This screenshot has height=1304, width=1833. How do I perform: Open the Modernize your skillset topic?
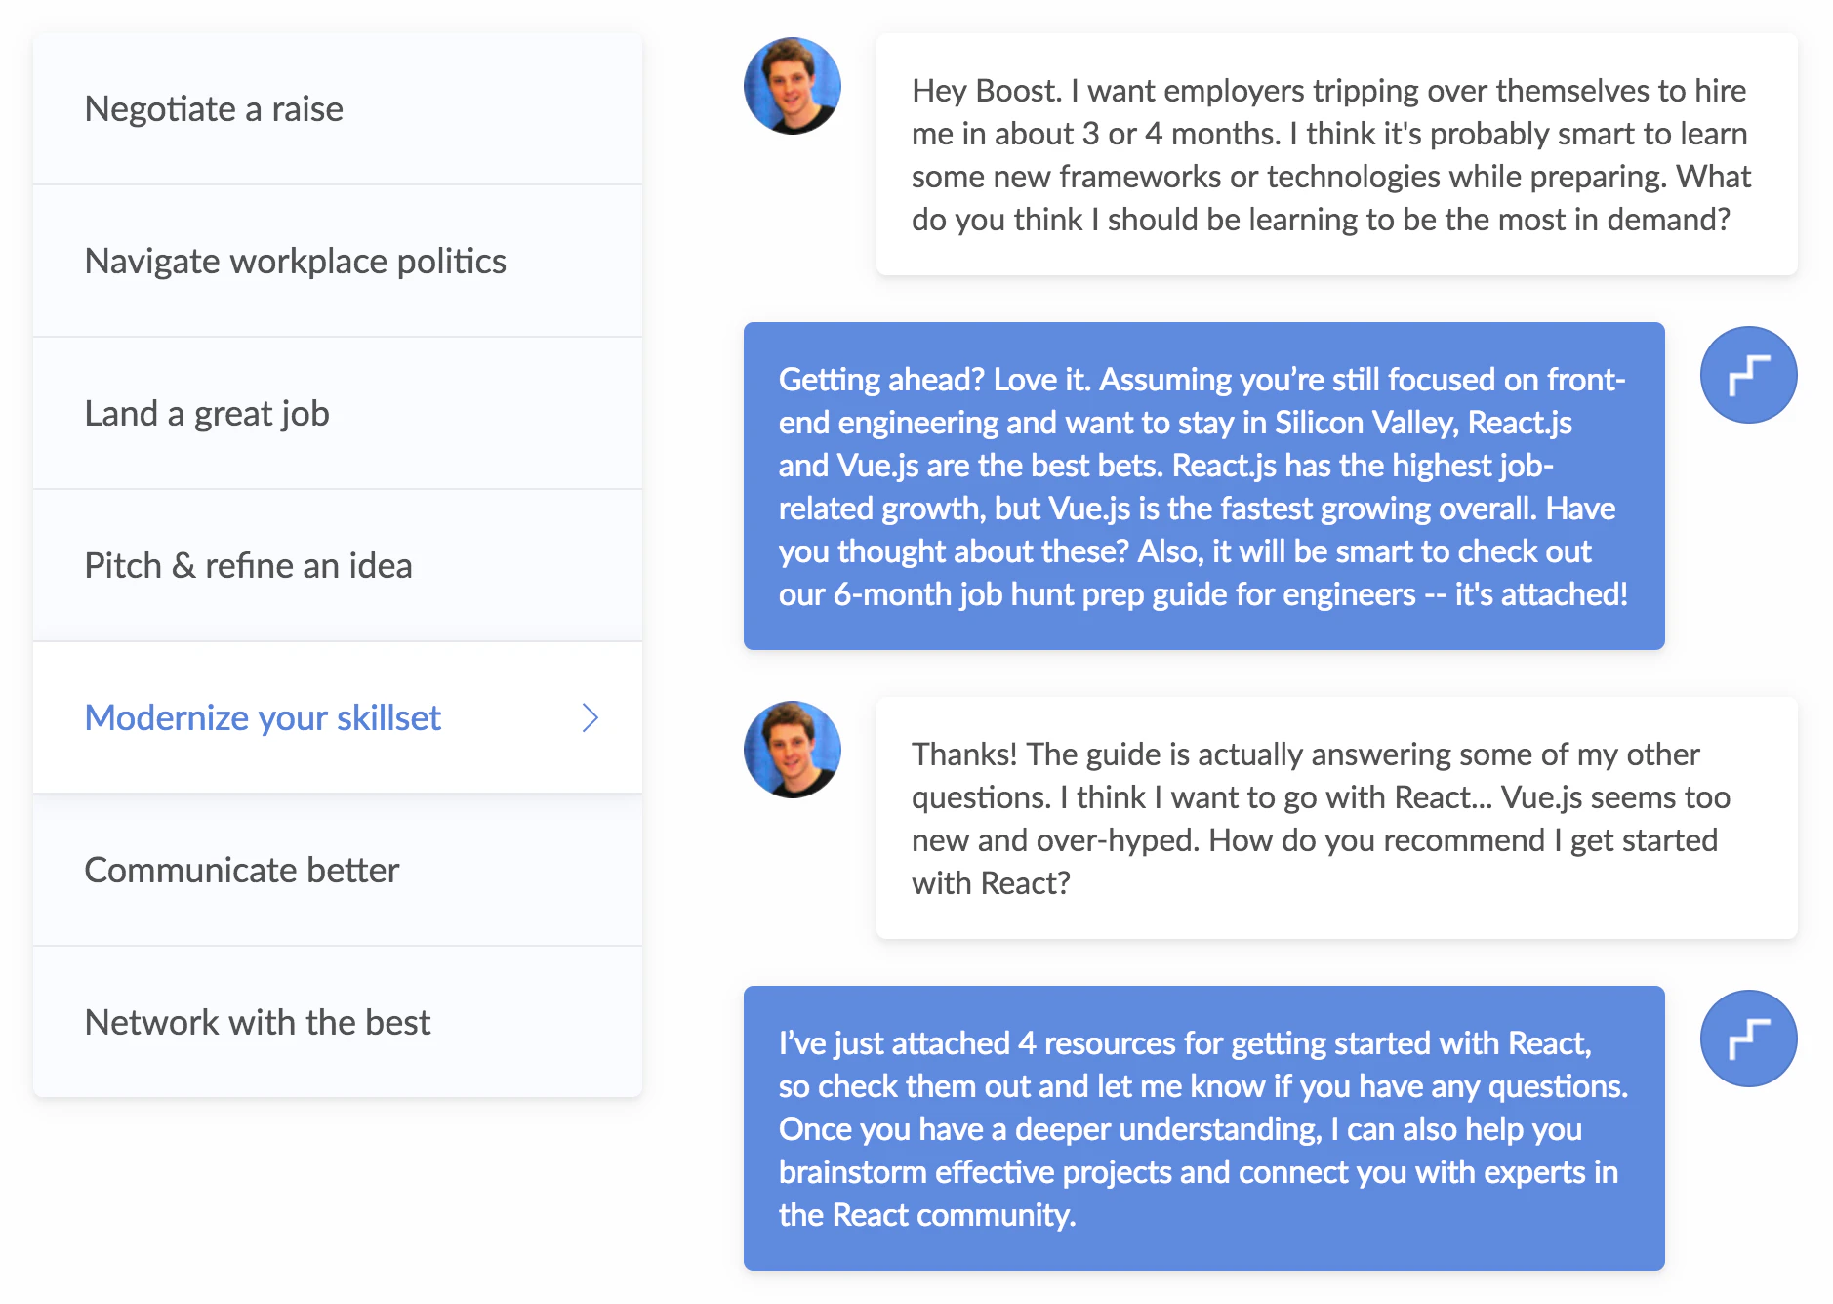(263, 718)
